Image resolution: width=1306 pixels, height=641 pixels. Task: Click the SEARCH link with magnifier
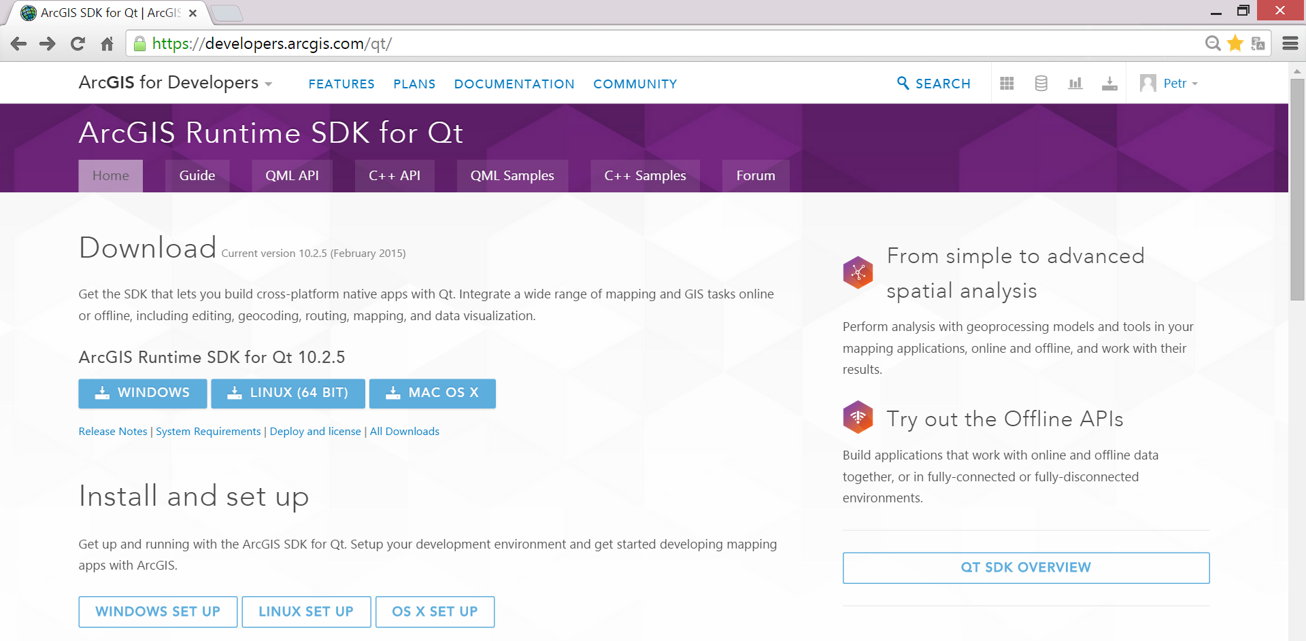pos(934,84)
